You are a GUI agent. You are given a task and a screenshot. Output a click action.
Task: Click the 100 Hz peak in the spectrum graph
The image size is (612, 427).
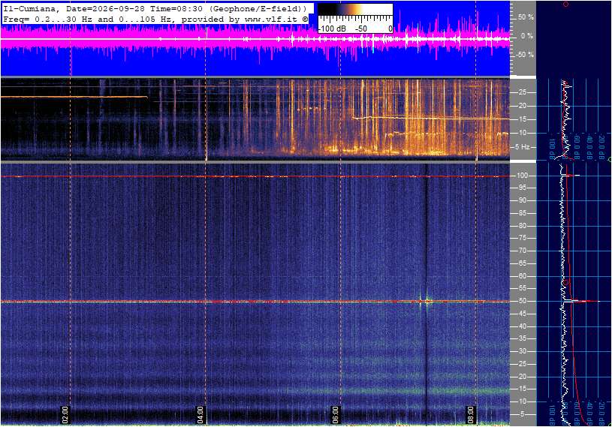coord(571,176)
